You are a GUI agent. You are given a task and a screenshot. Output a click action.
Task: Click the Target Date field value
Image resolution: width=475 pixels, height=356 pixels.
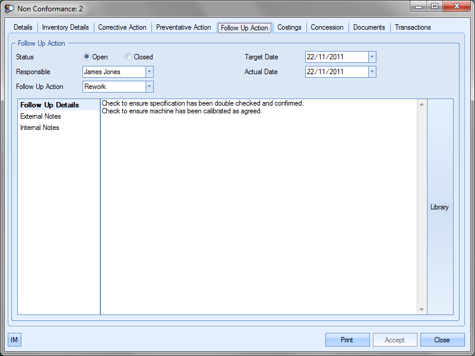tap(337, 57)
